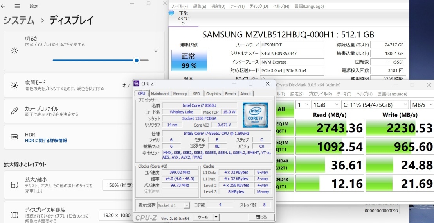This screenshot has width=434, height=223.
Task: Switch to the Mainboard tab in CPU-Z
Action: (160, 94)
